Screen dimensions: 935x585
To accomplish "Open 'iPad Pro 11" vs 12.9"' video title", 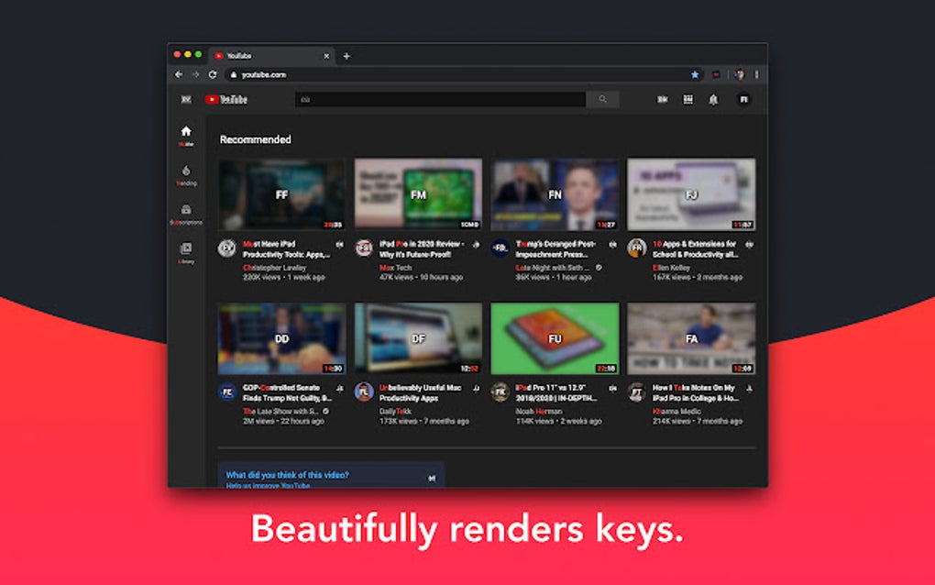I will pos(556,393).
